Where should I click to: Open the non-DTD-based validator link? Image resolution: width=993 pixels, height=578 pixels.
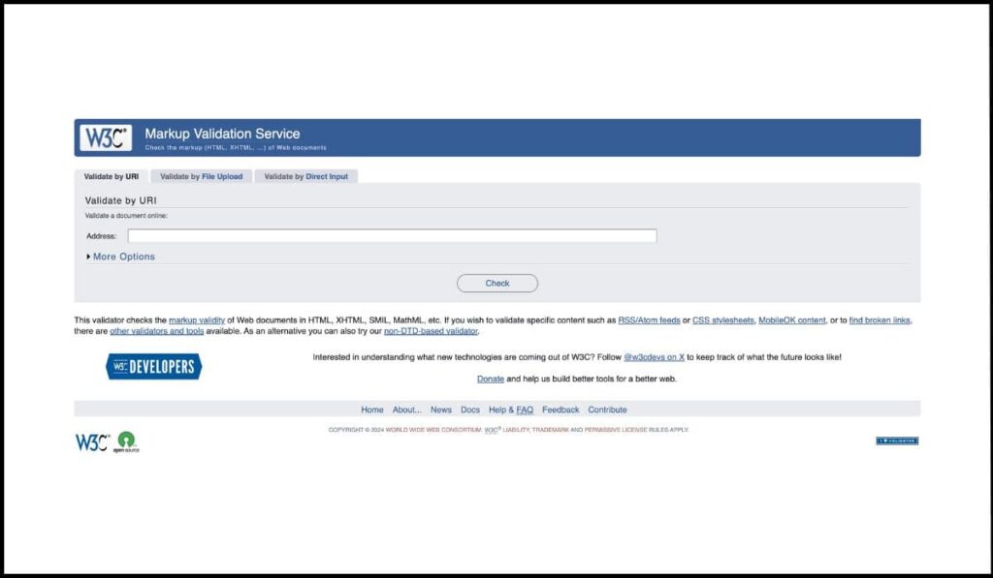coord(431,331)
